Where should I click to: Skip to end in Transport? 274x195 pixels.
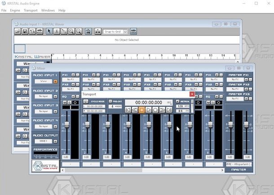(x=169, y=110)
